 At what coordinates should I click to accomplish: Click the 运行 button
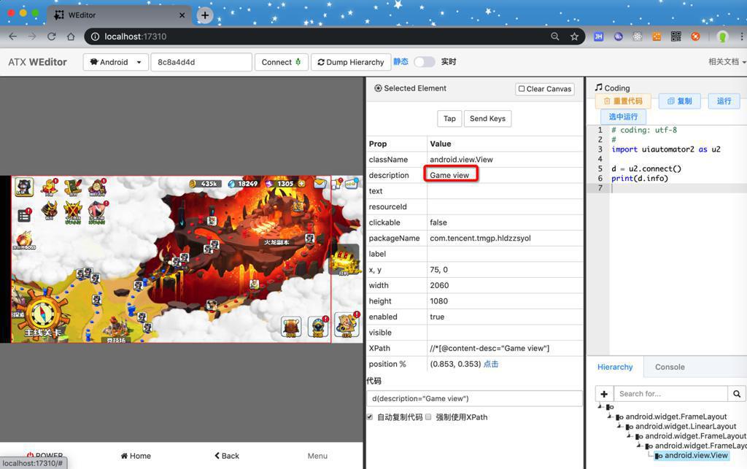724,101
